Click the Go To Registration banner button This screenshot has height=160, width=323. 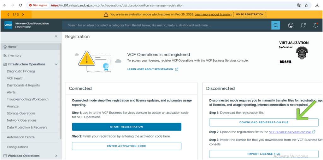click(250, 14)
